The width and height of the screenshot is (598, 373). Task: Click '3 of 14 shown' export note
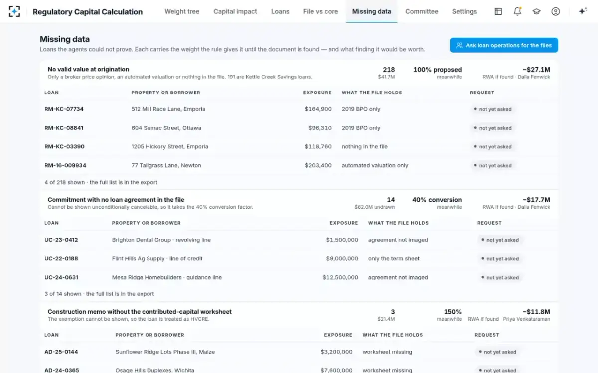[x=99, y=294]
